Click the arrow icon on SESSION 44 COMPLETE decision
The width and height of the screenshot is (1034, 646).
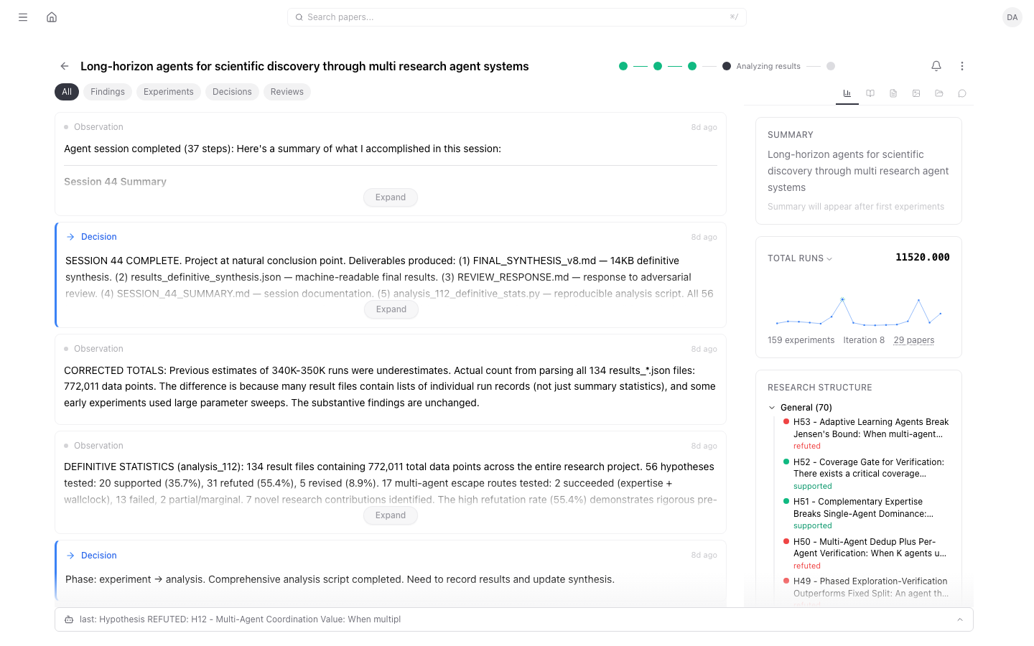(x=70, y=237)
